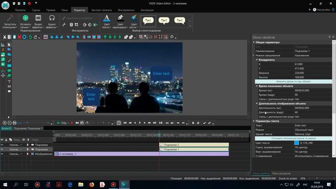Click the timeline playhead marker
336x189 pixels.
(159, 135)
